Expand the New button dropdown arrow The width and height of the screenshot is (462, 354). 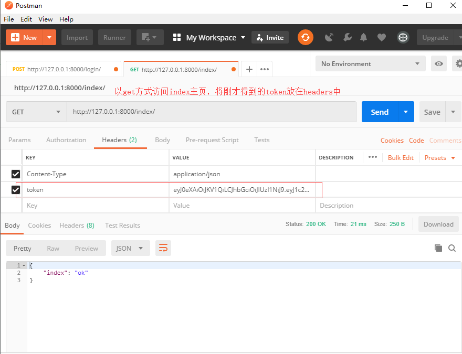pyautogui.click(x=49, y=37)
